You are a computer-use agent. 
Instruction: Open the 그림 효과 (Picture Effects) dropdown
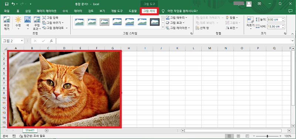tap(175, 23)
